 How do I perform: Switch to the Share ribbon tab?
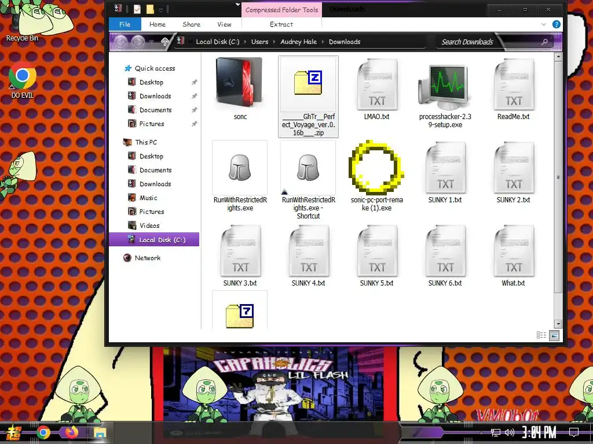tap(191, 24)
